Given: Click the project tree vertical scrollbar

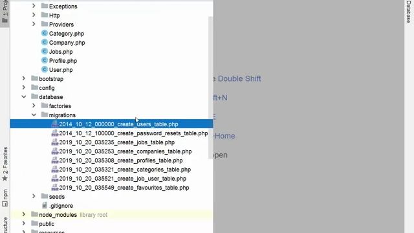Looking at the screenshot, I should tap(210, 87).
